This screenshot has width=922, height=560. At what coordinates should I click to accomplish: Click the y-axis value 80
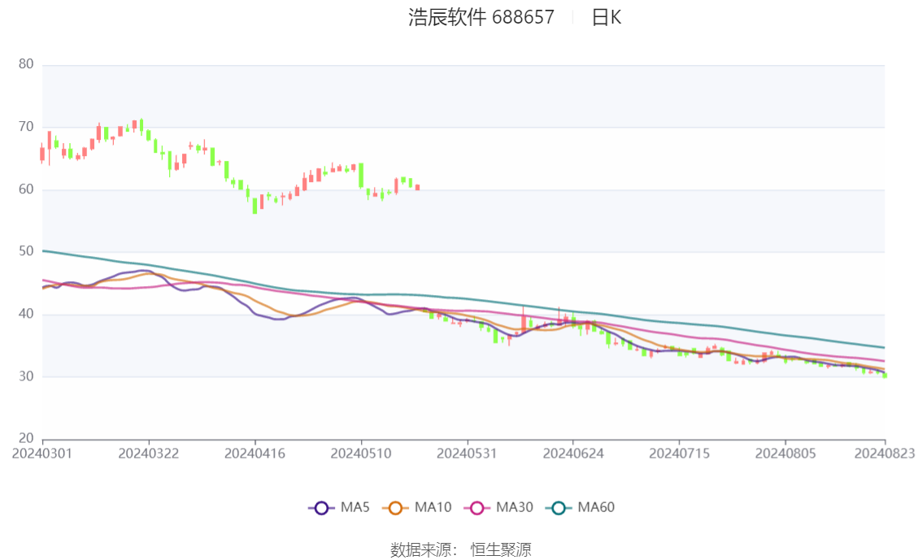pos(26,64)
